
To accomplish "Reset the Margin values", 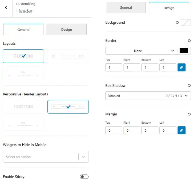I will coord(189,114).
